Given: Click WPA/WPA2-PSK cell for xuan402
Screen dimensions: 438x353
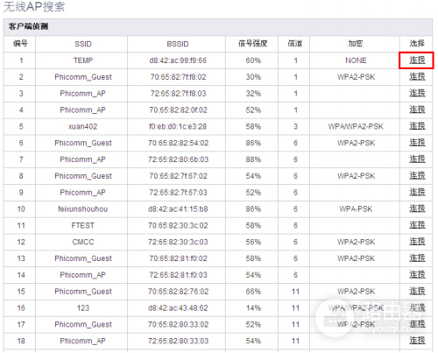Looking at the screenshot, I should point(356,126).
